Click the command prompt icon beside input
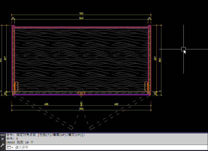 click(8, 147)
